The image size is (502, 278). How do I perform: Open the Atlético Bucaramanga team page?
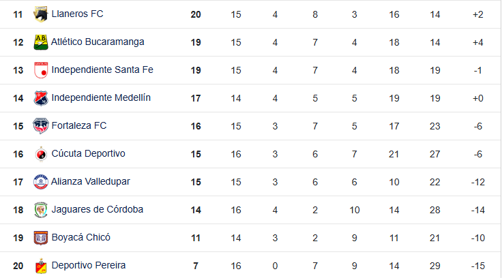click(98, 42)
